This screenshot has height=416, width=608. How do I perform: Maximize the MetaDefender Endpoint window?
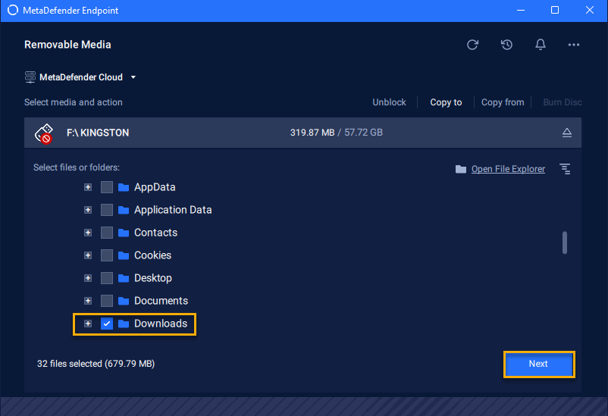(x=555, y=10)
